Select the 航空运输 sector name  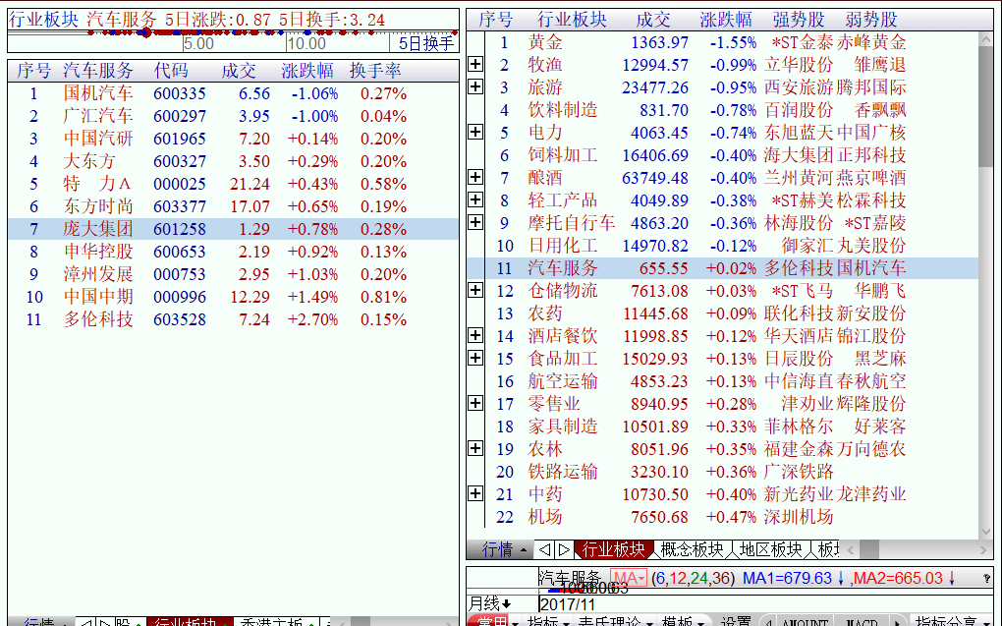(562, 381)
